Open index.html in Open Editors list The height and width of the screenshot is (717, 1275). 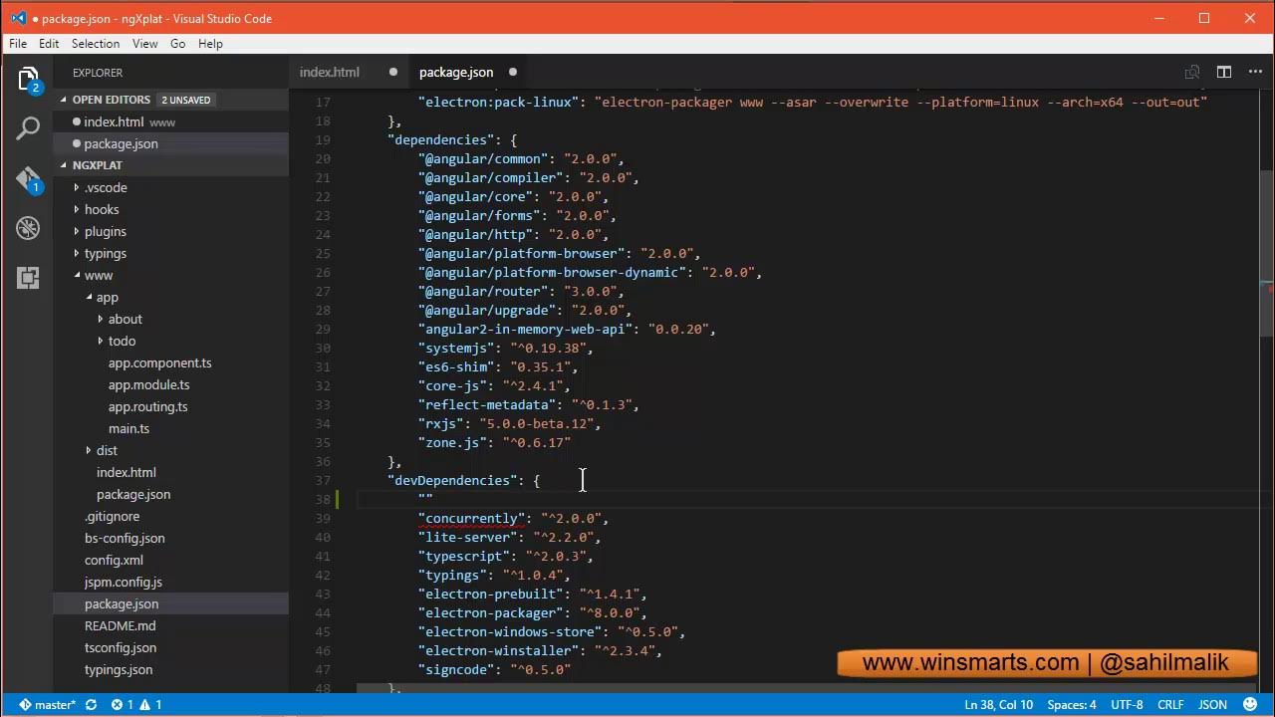171,121
